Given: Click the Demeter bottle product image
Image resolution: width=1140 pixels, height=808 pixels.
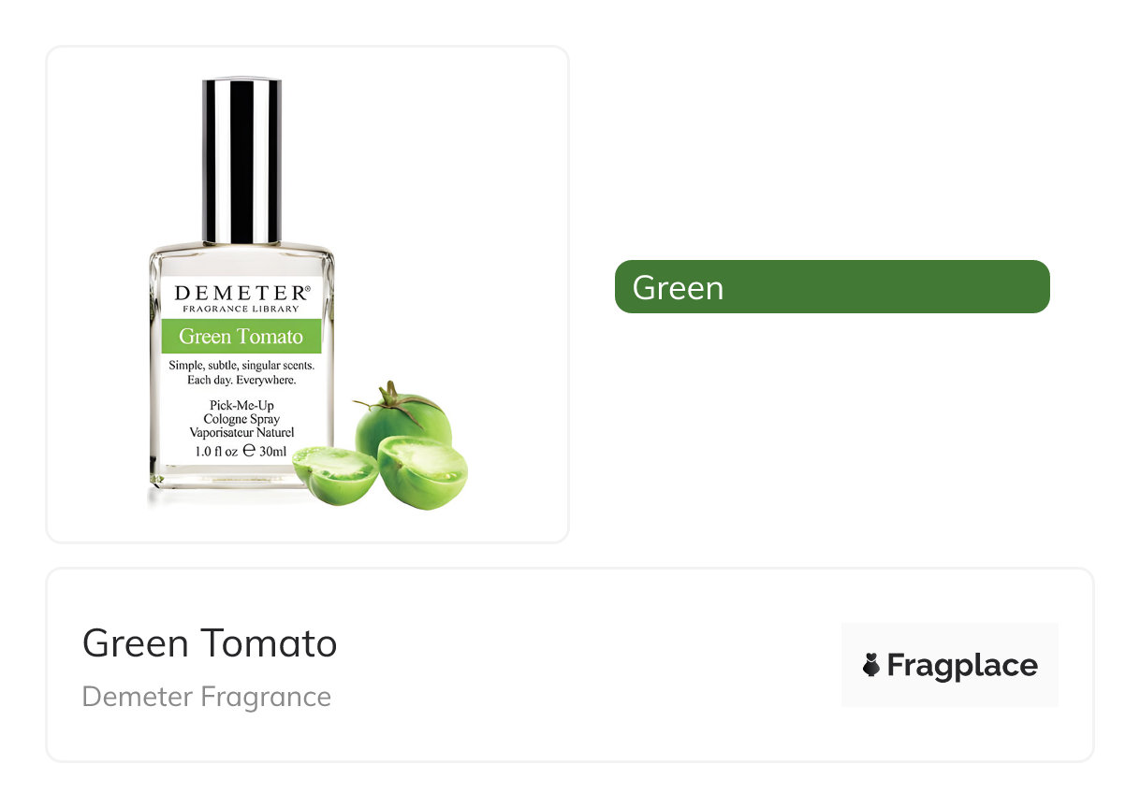Looking at the screenshot, I should click(x=308, y=294).
